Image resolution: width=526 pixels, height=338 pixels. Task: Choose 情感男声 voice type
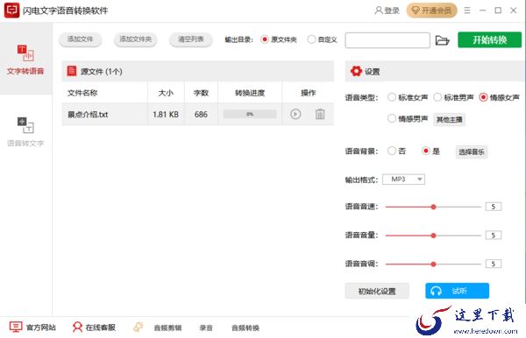[392, 118]
